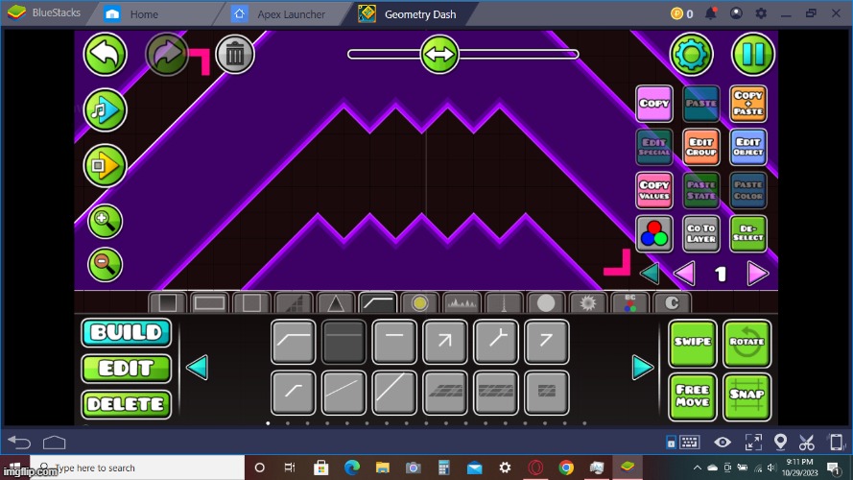The image size is (853, 480).
Task: Click Paste State button
Action: click(701, 190)
